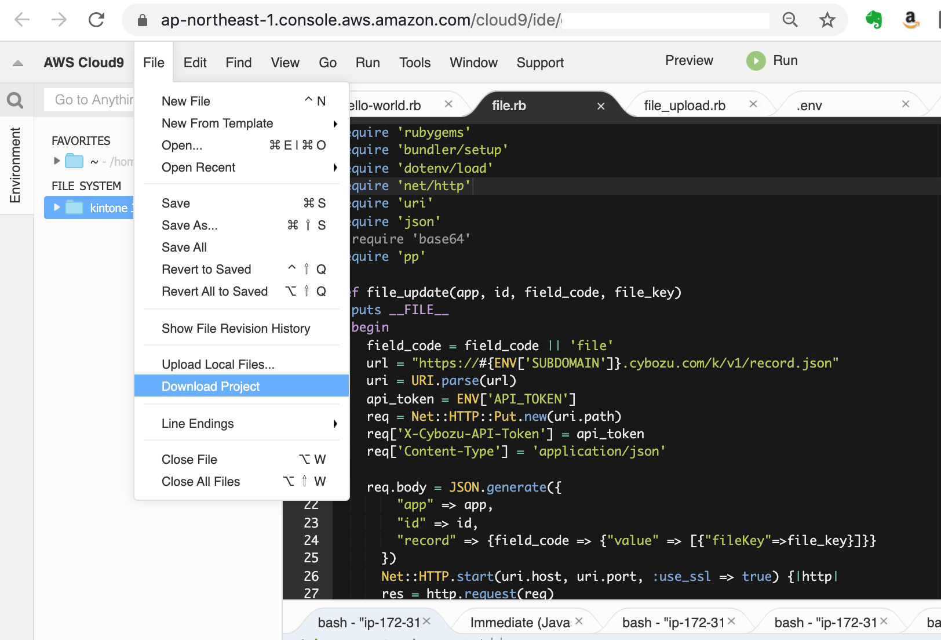Bookmark this page with the star icon
Image resolution: width=941 pixels, height=640 pixels.
pyautogui.click(x=827, y=20)
